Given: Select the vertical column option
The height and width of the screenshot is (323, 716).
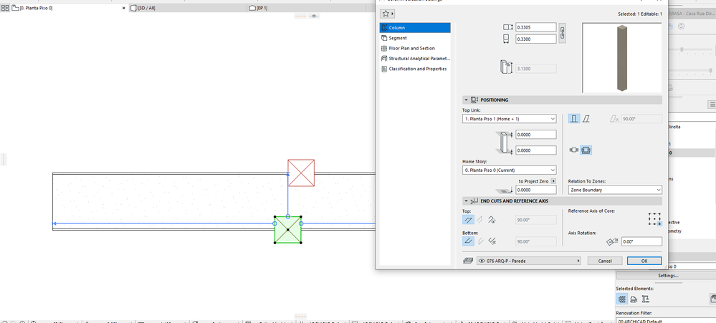Looking at the screenshot, I should pos(574,119).
